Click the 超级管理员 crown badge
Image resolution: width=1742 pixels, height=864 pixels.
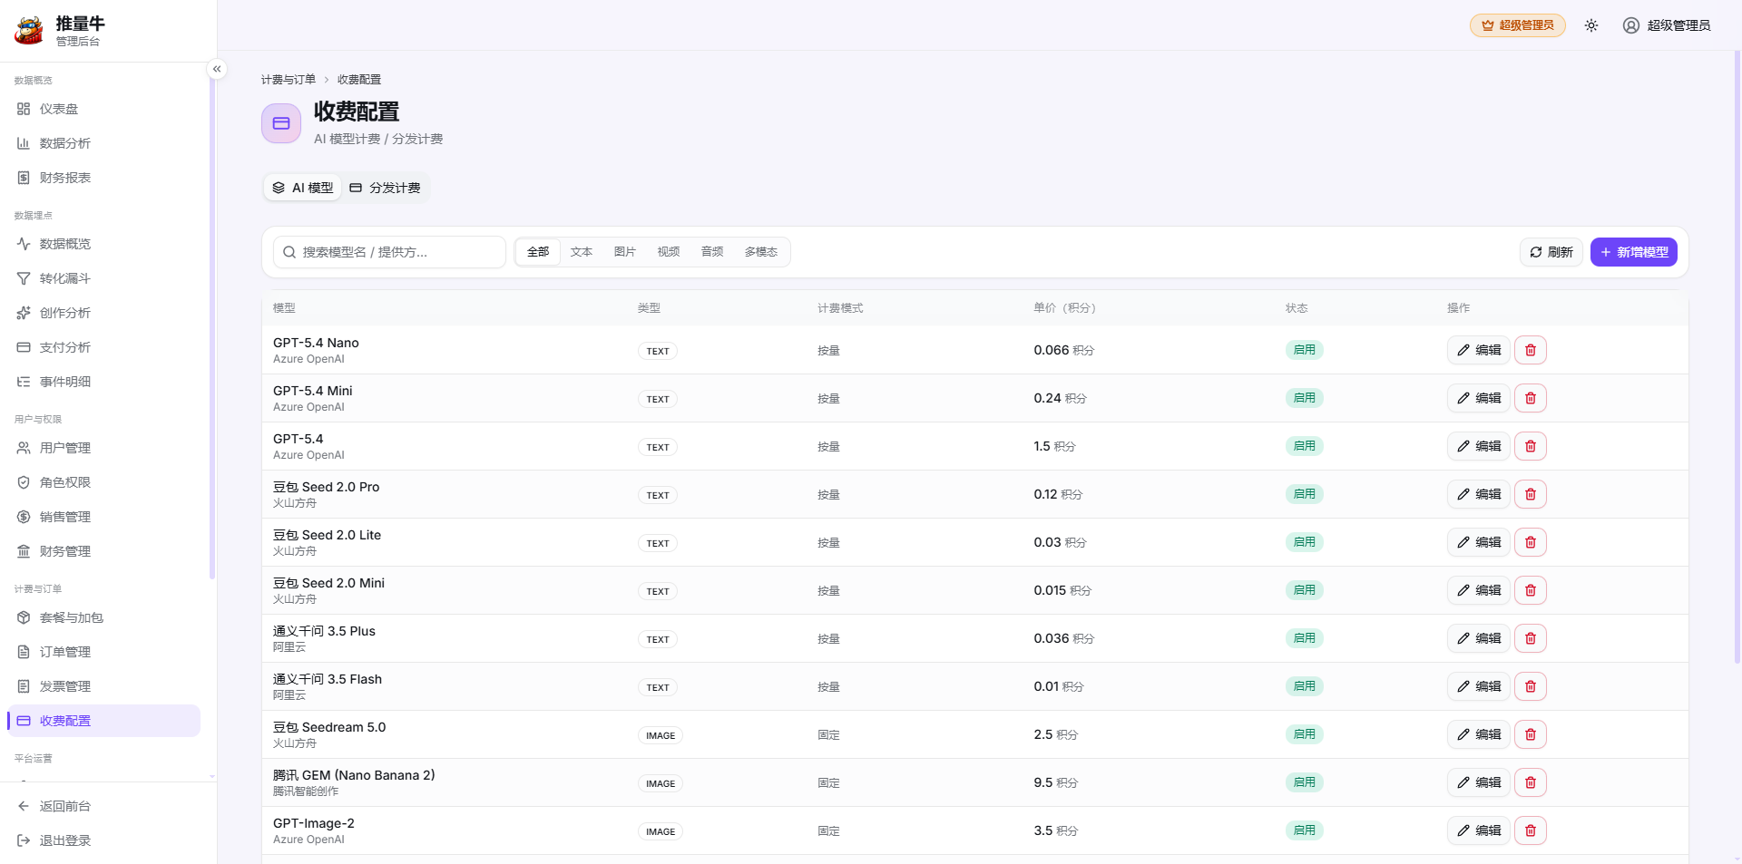pyautogui.click(x=1518, y=25)
